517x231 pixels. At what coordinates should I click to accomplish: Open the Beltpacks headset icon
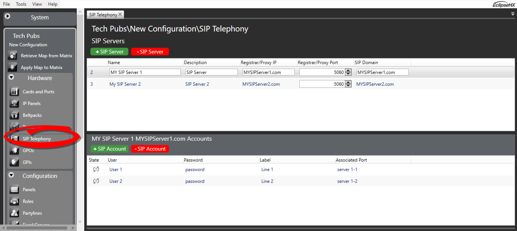tap(14, 115)
